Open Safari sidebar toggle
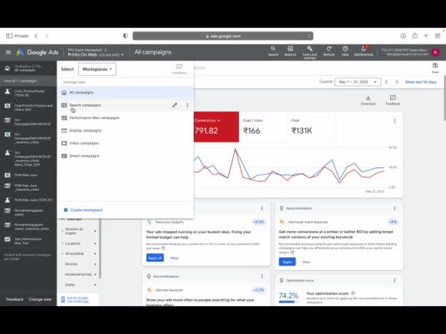Screen dimensions: 446x334 [x=9, y=36]
